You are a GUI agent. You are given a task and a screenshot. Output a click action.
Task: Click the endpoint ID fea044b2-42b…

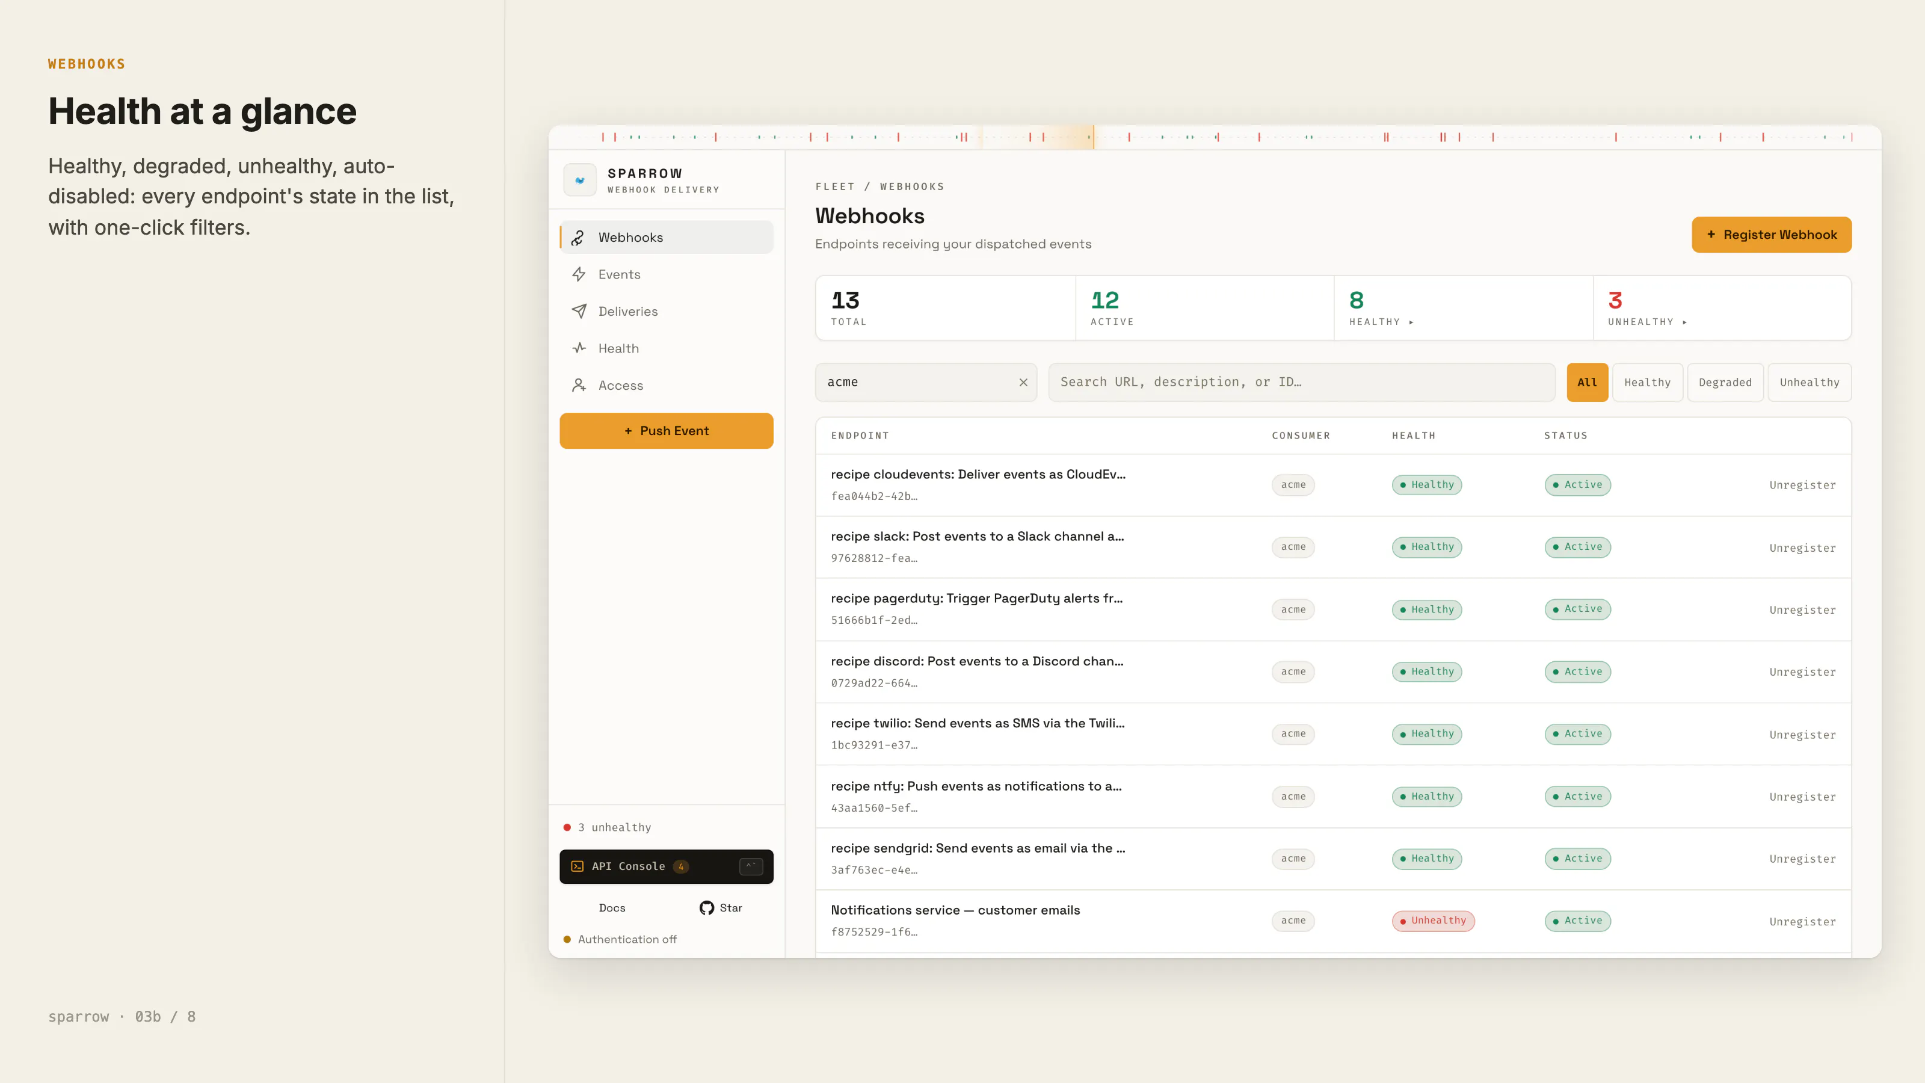[873, 496]
